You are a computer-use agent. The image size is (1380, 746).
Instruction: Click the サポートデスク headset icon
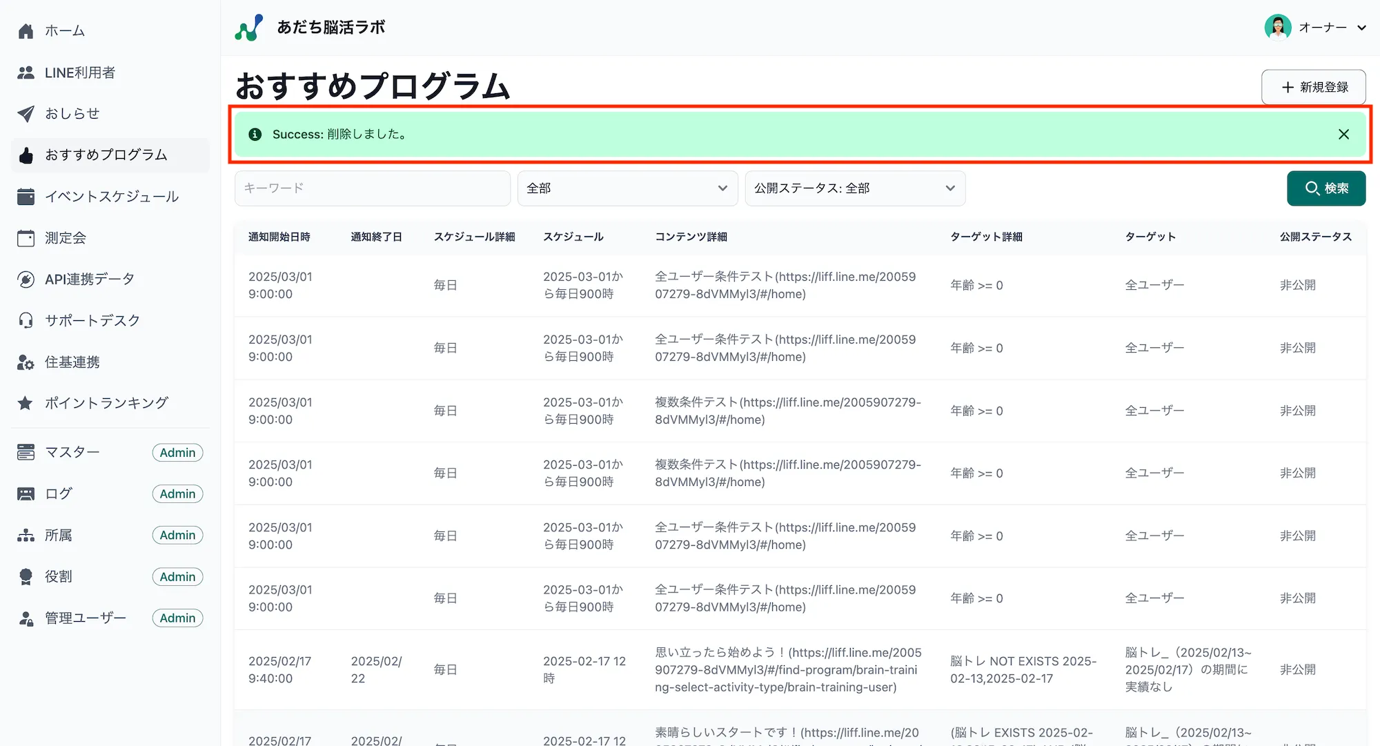[26, 320]
